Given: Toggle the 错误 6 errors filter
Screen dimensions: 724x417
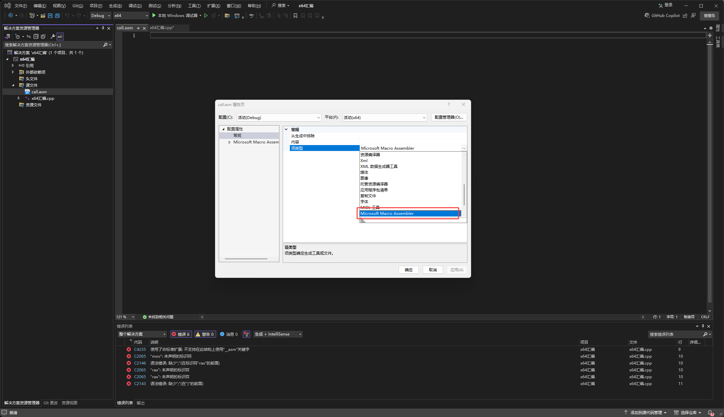Looking at the screenshot, I should [x=181, y=334].
